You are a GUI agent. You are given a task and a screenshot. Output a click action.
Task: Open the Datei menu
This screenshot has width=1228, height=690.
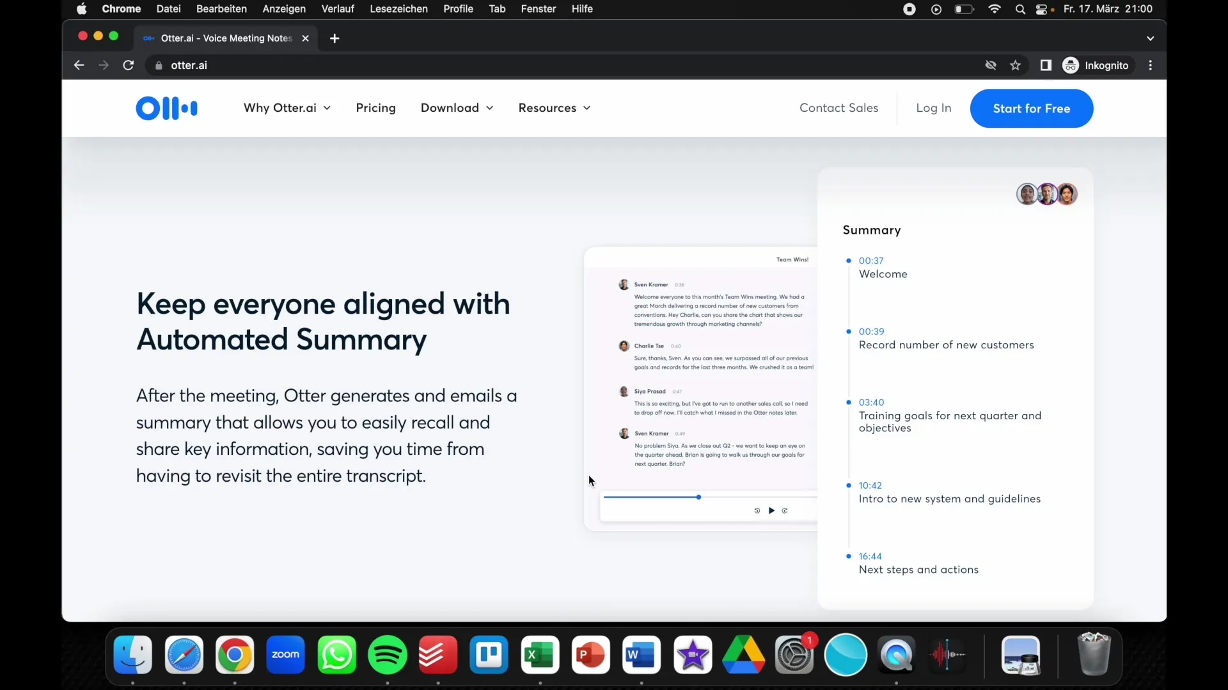tap(168, 9)
